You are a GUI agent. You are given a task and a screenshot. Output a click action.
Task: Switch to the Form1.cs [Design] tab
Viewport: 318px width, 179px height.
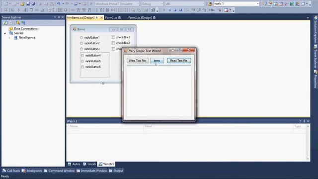[x=142, y=18]
